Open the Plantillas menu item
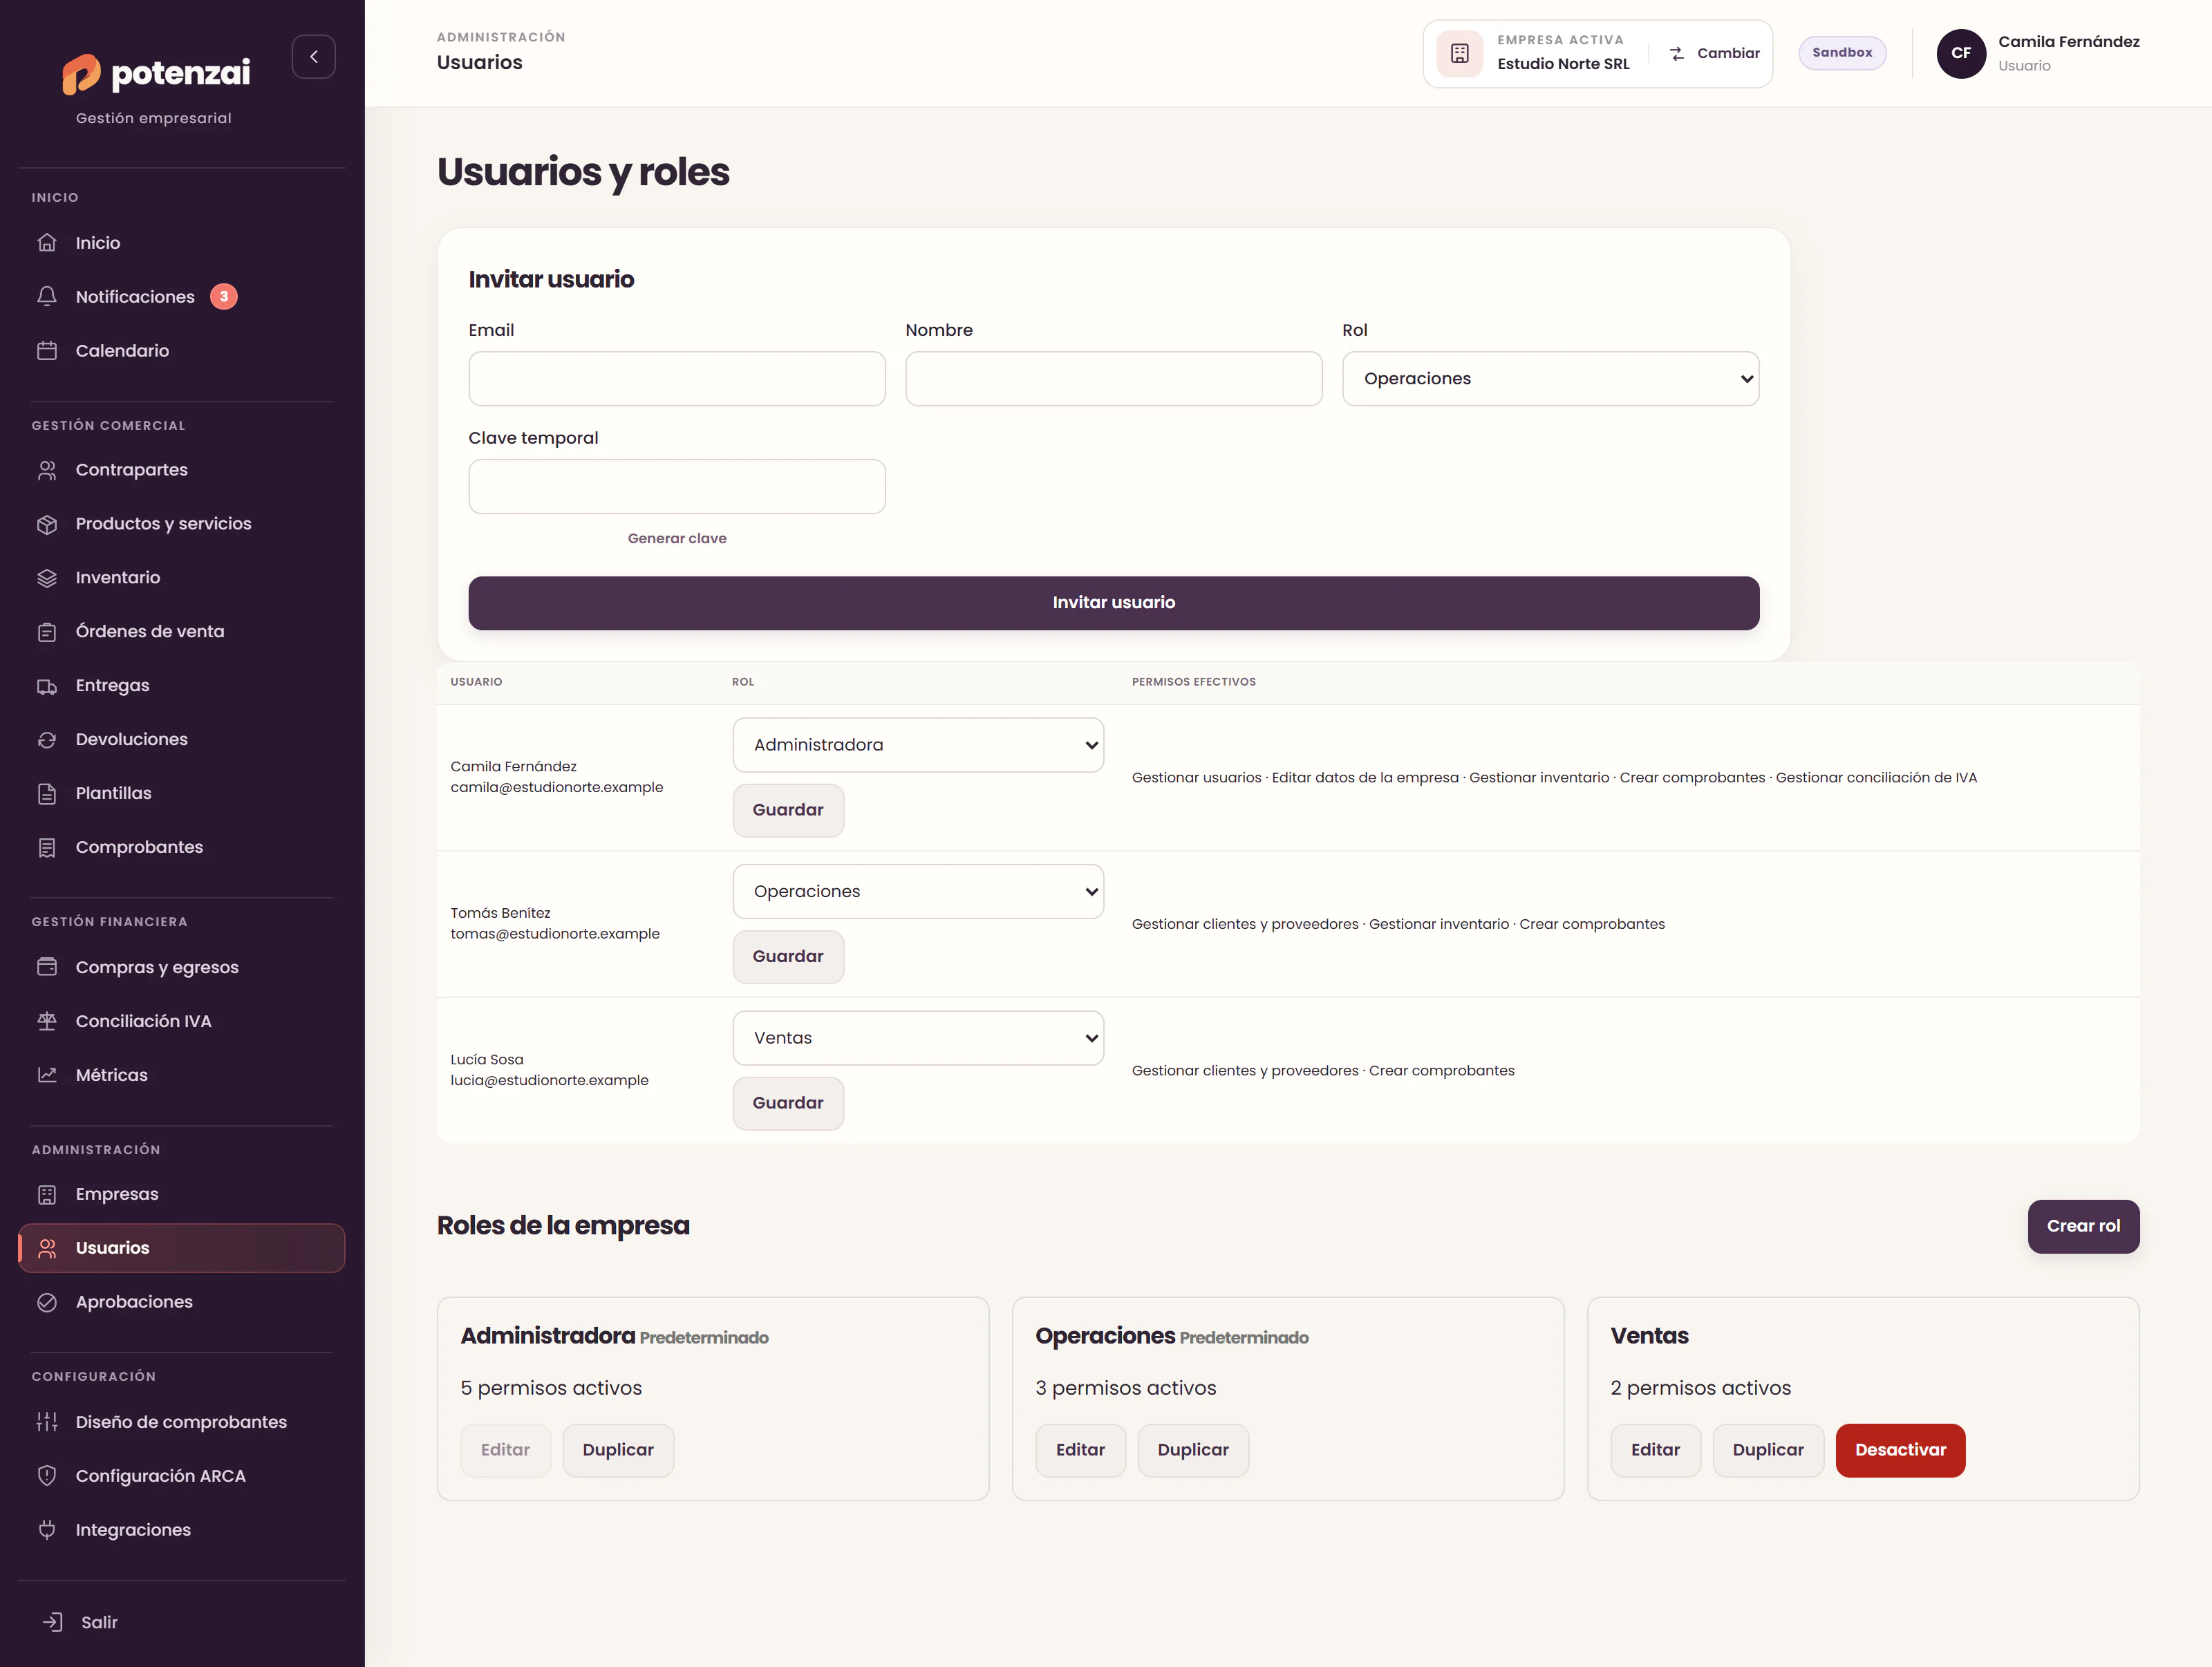The height and width of the screenshot is (1667, 2212). pyautogui.click(x=182, y=794)
